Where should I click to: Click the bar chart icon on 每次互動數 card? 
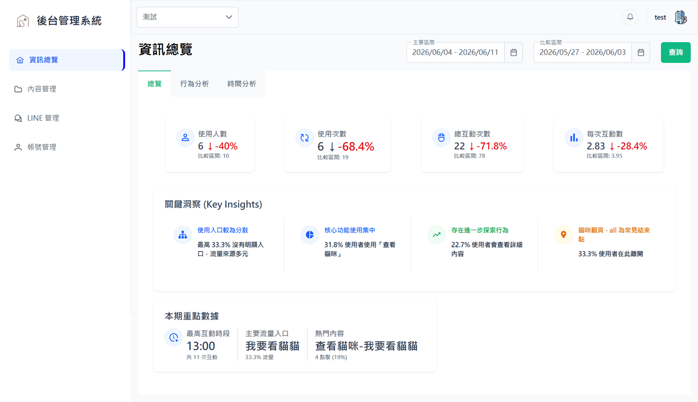pos(574,137)
